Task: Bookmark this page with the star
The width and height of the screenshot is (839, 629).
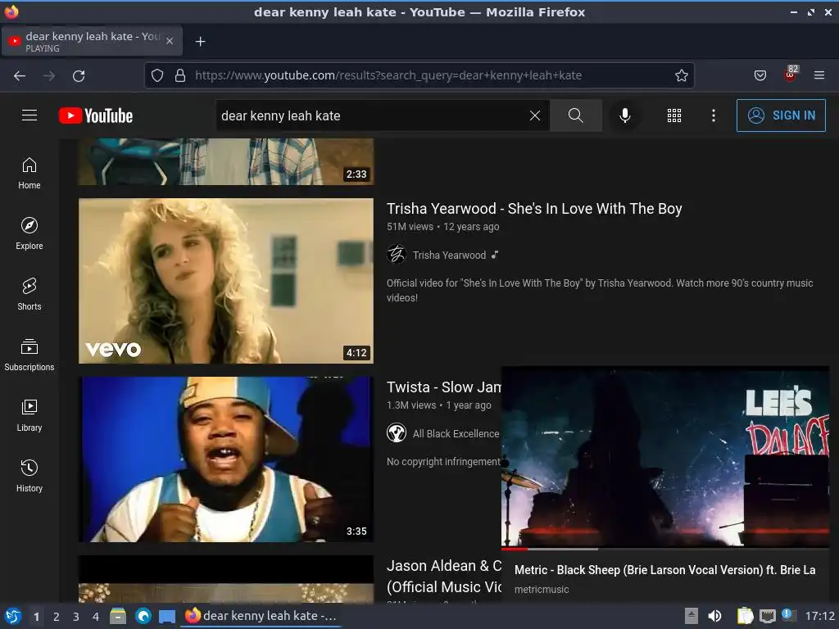Action: [x=681, y=75]
